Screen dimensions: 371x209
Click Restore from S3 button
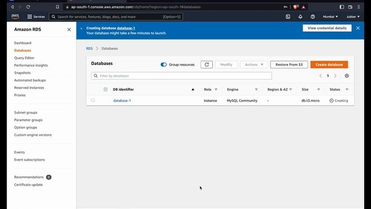click(289, 64)
